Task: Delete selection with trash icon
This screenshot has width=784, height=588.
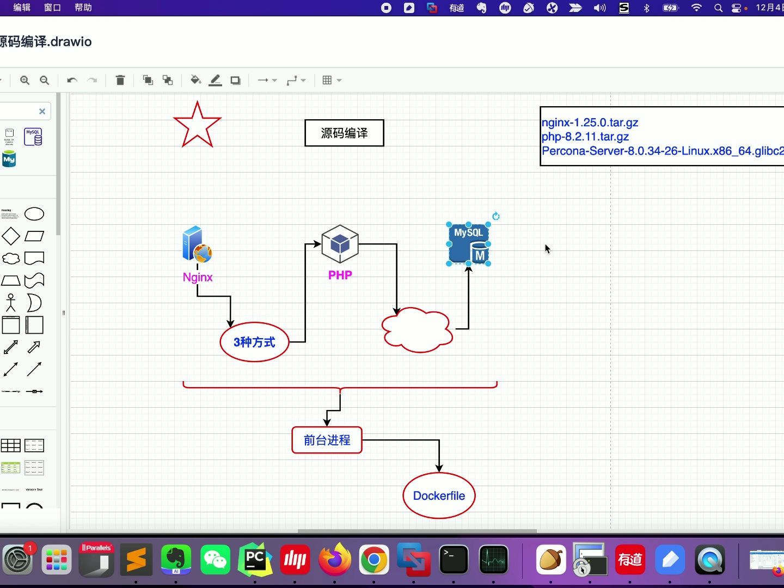Action: click(x=120, y=80)
